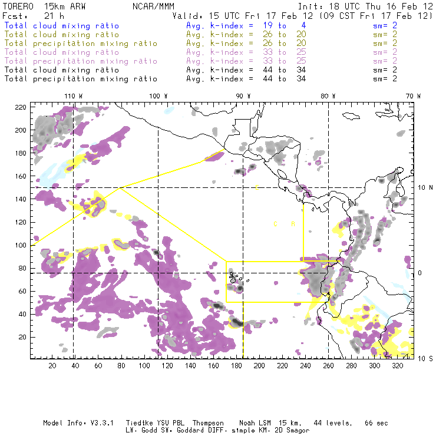The image size is (436, 436).
Task: Click black 'Total precipitation mixing ratio' legend line
Action: (81, 79)
